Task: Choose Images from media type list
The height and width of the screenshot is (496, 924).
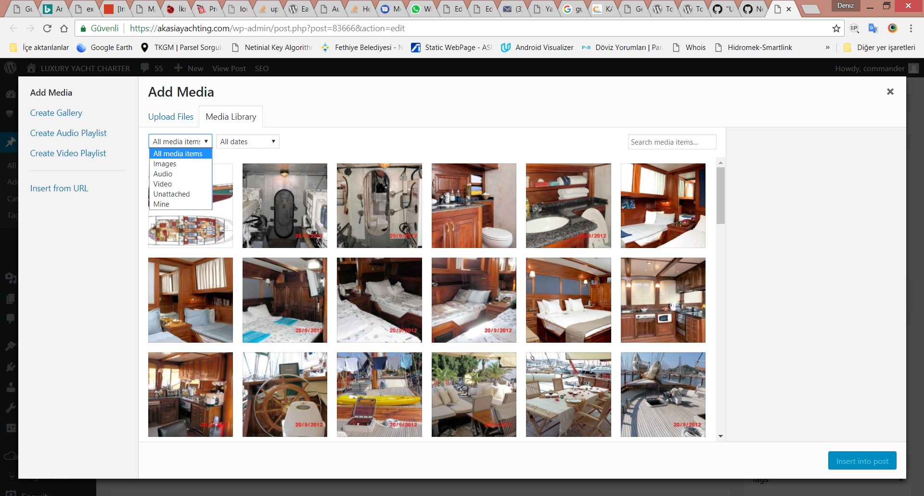Action: click(180, 164)
